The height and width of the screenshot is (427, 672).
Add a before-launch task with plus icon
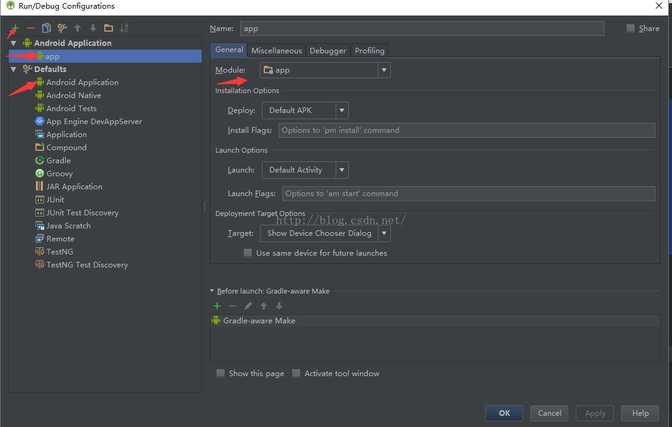[217, 306]
